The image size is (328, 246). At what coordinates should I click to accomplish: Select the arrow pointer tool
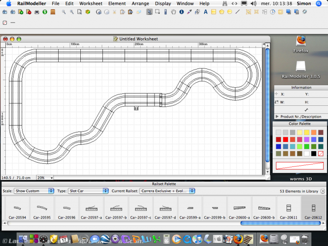[149, 12]
